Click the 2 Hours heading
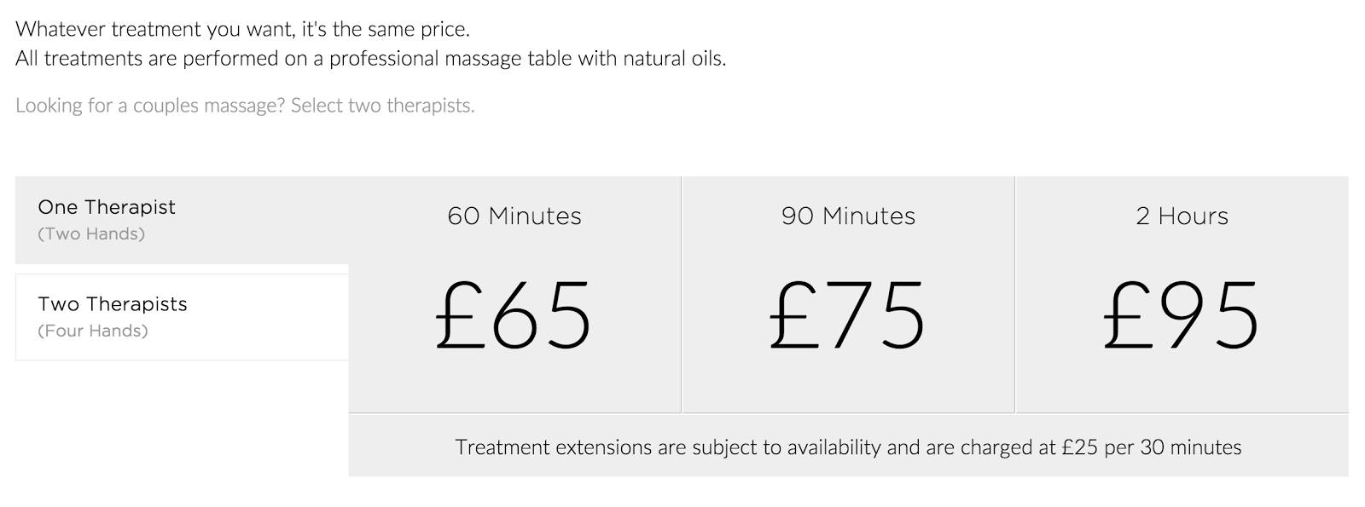 tap(1182, 216)
